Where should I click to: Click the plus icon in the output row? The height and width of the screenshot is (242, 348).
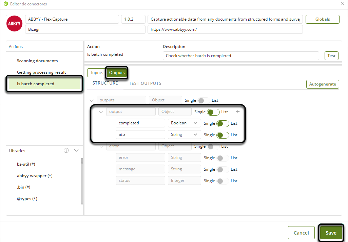(x=238, y=112)
